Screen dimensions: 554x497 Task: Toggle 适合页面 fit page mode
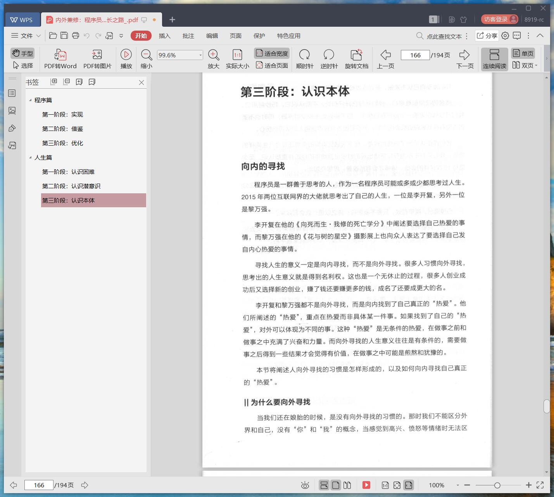[272, 65]
